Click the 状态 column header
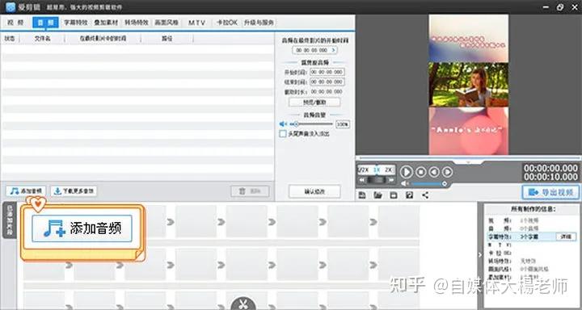The height and width of the screenshot is (310, 582). pos(10,38)
